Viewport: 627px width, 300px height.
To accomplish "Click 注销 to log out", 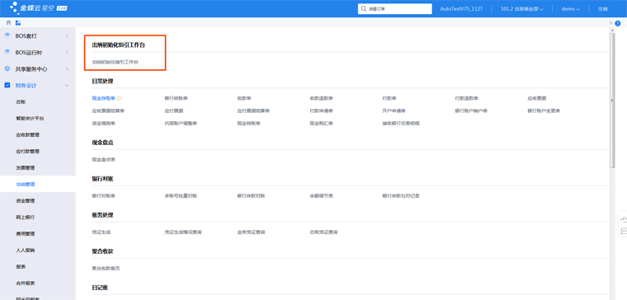I will click(602, 9).
